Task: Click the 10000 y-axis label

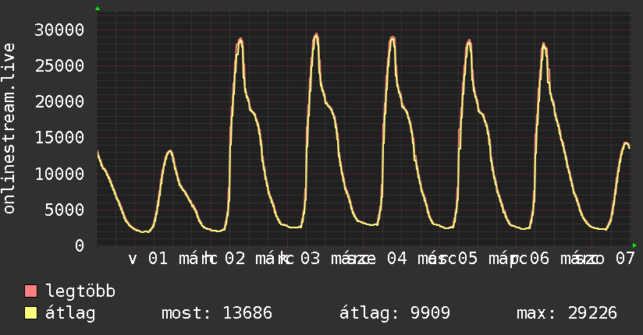Action: coord(59,174)
